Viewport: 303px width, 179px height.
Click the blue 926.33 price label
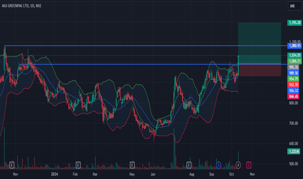click(293, 90)
